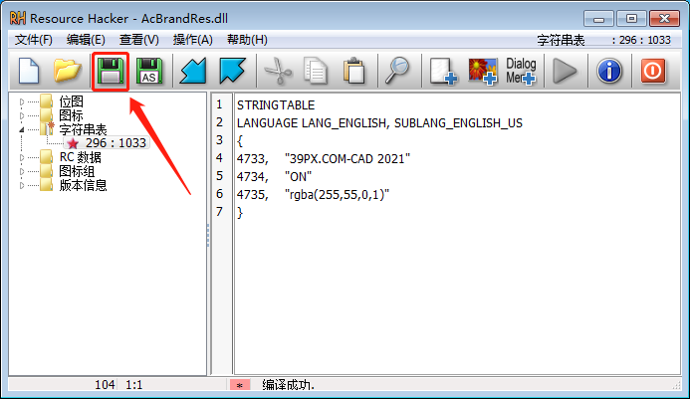This screenshot has height=399, width=690.
Task: Open the 文件(F) menu
Action: point(34,40)
